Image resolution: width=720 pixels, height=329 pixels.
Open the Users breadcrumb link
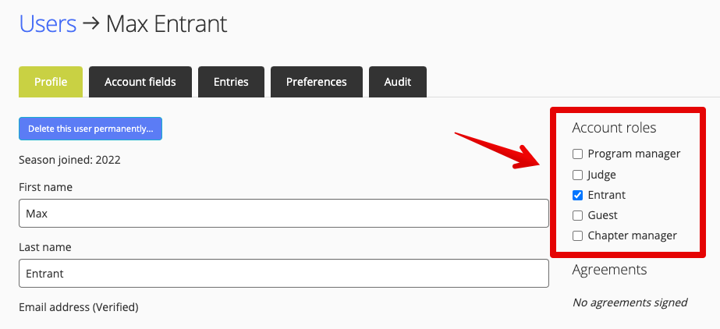coord(48,24)
